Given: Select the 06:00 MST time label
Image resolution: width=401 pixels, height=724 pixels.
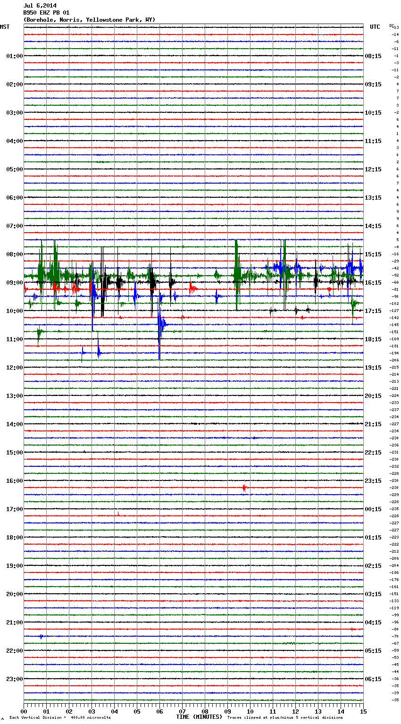Looking at the screenshot, I should pyautogui.click(x=14, y=198).
